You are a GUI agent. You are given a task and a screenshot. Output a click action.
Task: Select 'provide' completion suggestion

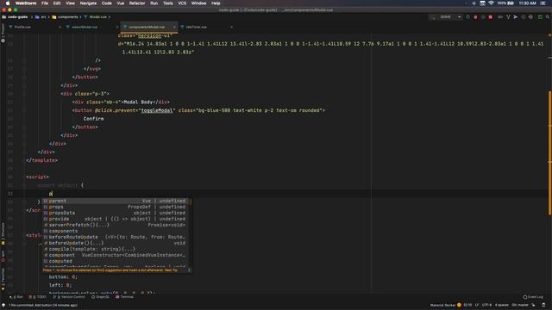tap(116, 219)
